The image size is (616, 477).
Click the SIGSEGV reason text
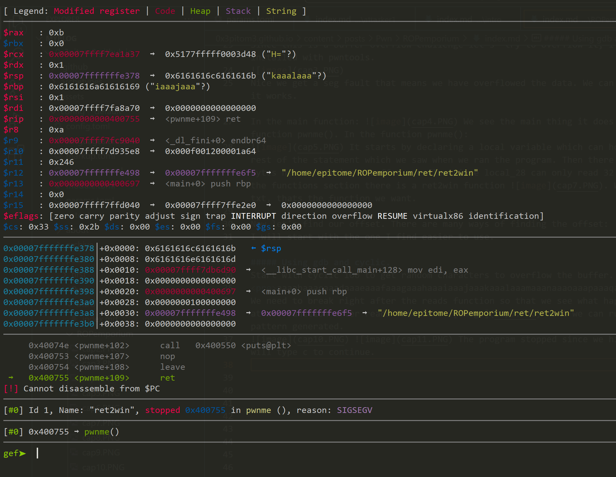coord(355,410)
